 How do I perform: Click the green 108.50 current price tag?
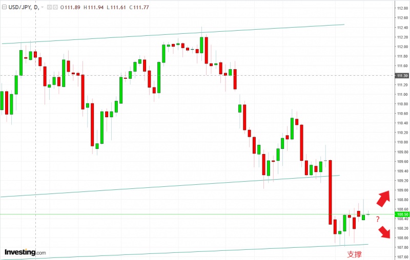[402, 214]
